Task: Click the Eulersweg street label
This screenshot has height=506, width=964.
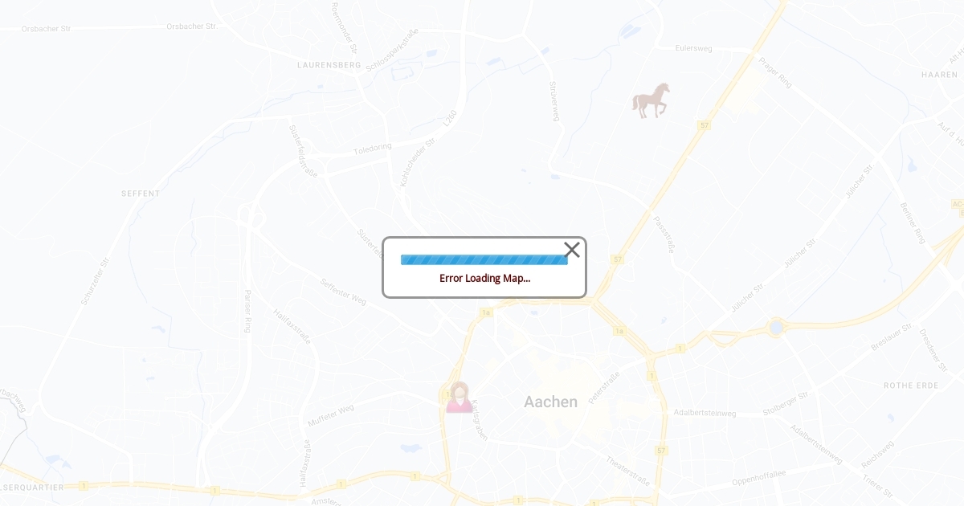Action: [693, 48]
